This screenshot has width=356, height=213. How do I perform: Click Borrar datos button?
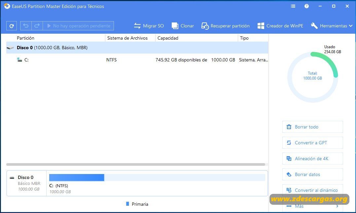click(313, 175)
